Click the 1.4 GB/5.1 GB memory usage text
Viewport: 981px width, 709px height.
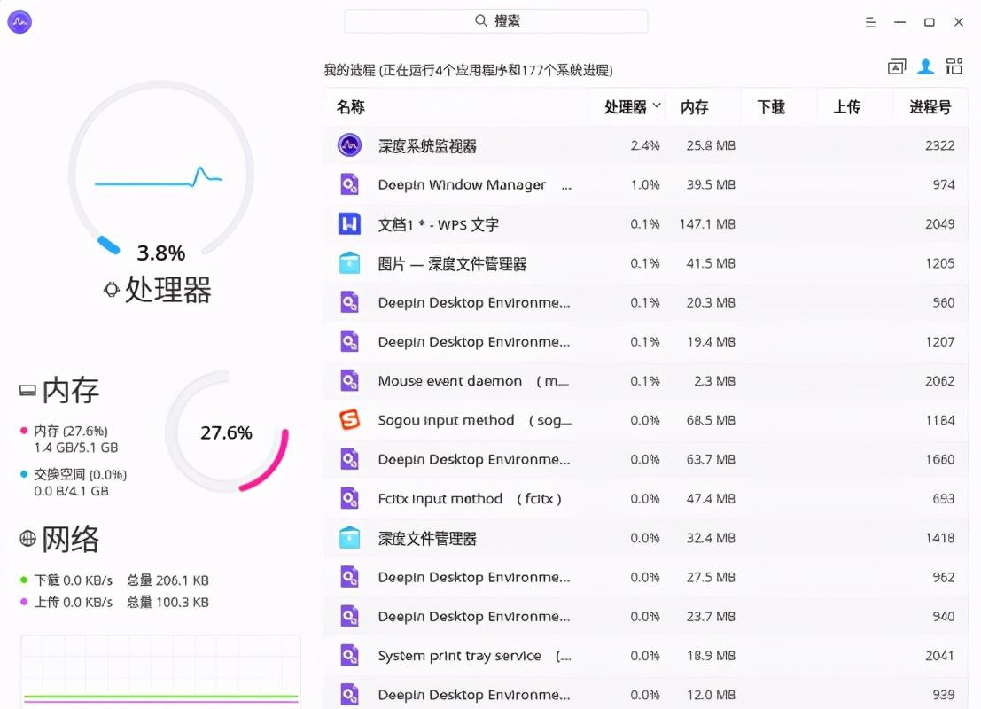(x=75, y=448)
